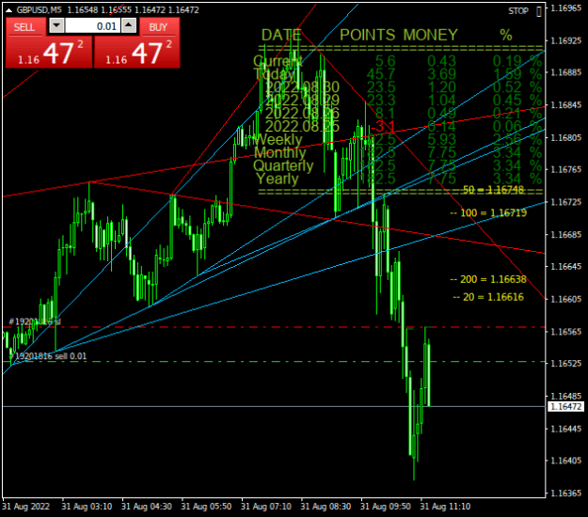Screen dimensions: 588x517
Task: Click the % column header
Action: (506, 35)
